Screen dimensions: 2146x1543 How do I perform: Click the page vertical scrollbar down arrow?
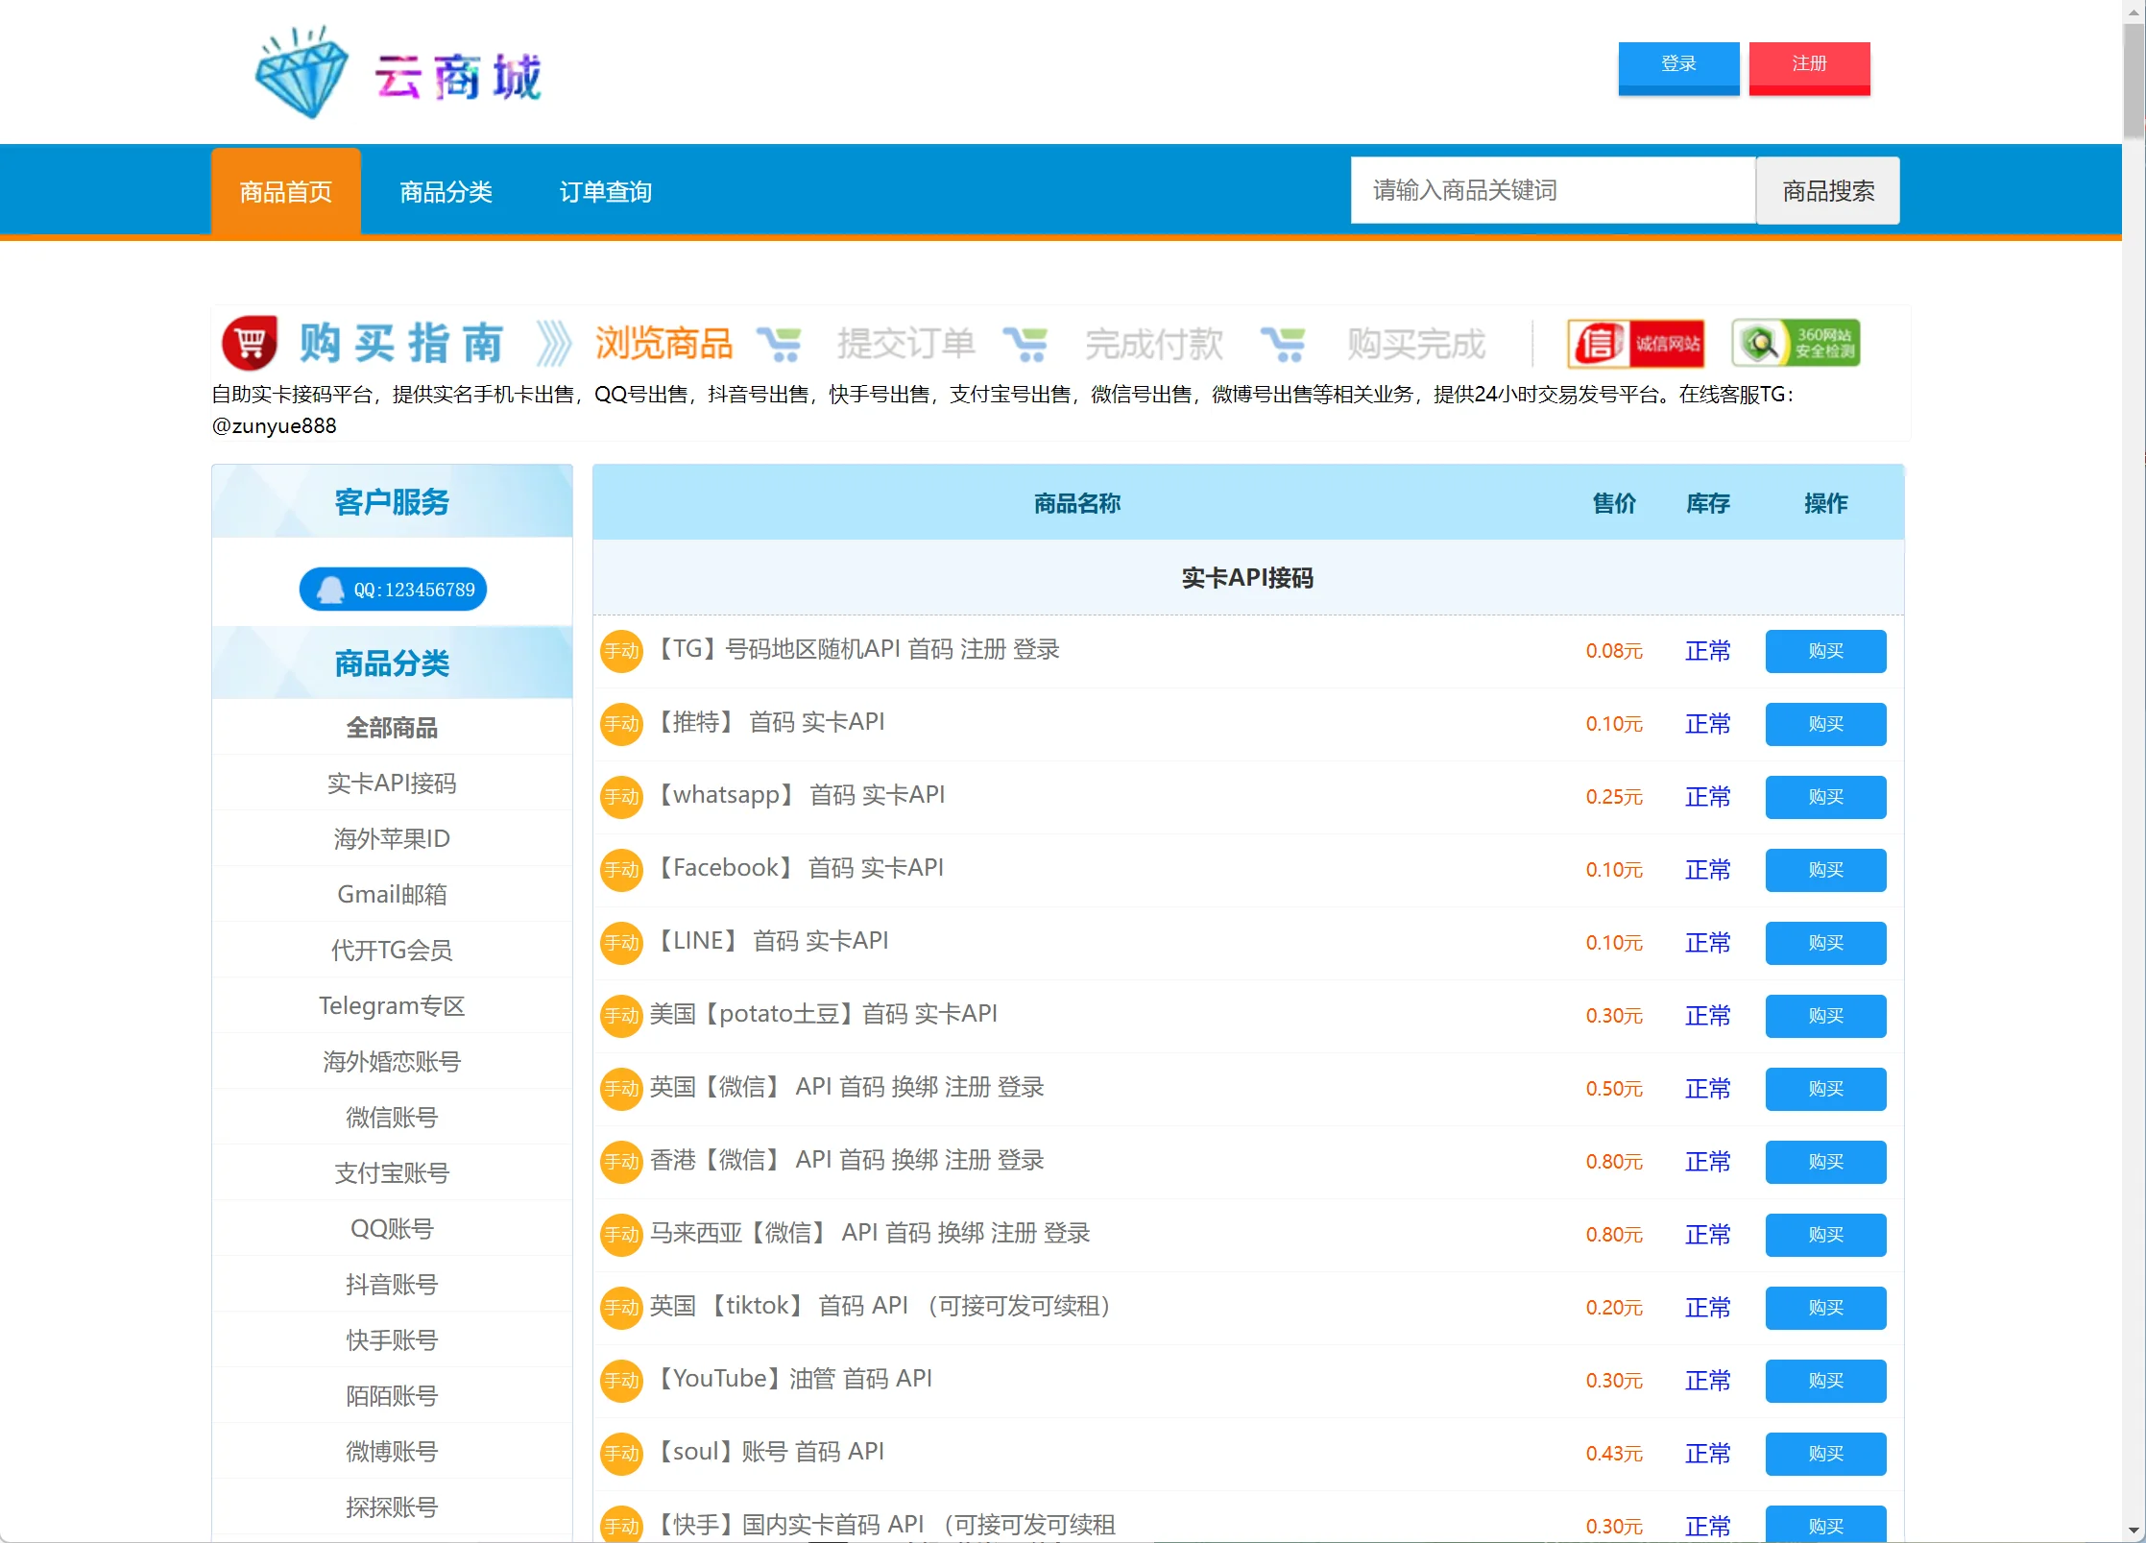point(2134,1531)
